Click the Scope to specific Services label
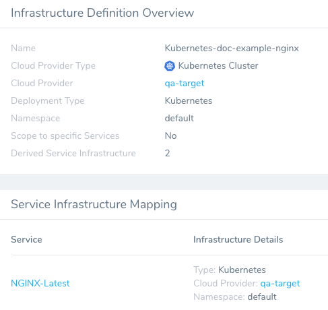Image resolution: width=328 pixels, height=310 pixels. coord(65,136)
